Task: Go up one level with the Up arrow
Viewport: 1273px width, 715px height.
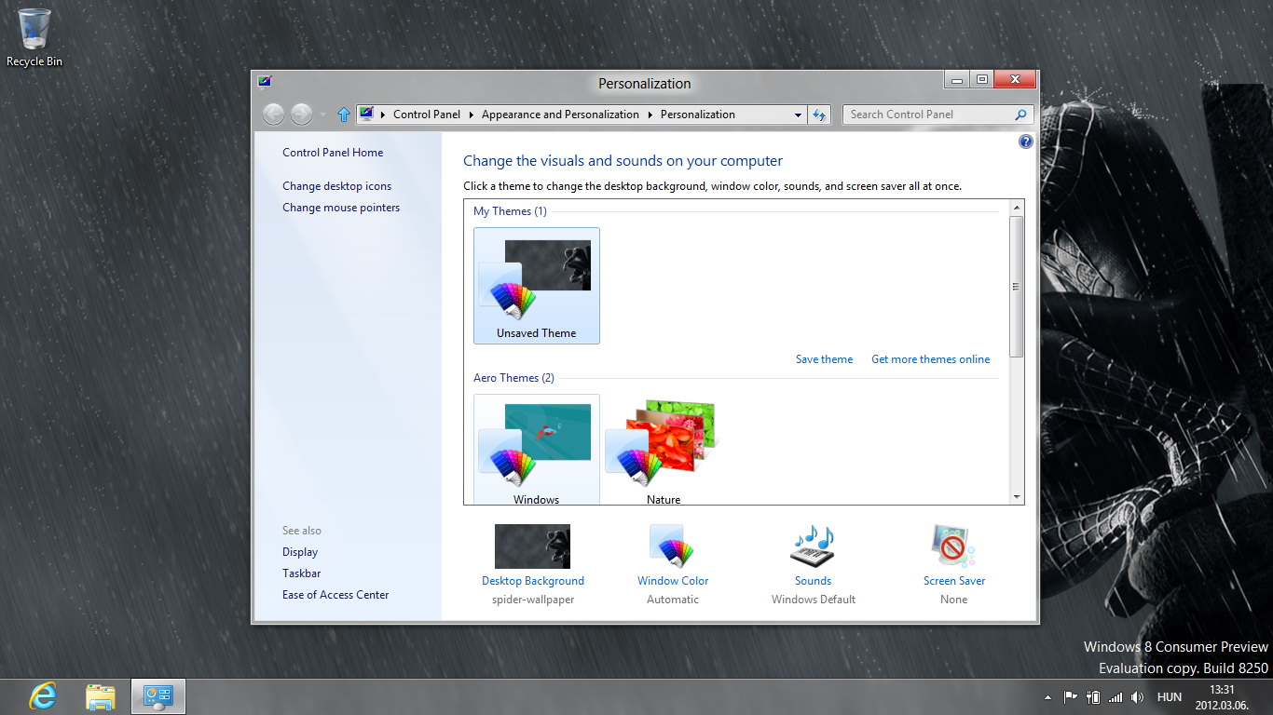Action: pos(343,115)
